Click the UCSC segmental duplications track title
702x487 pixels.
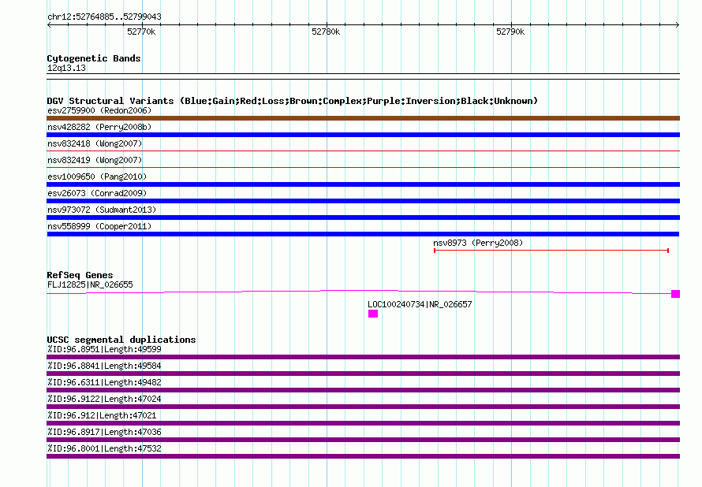tap(121, 340)
